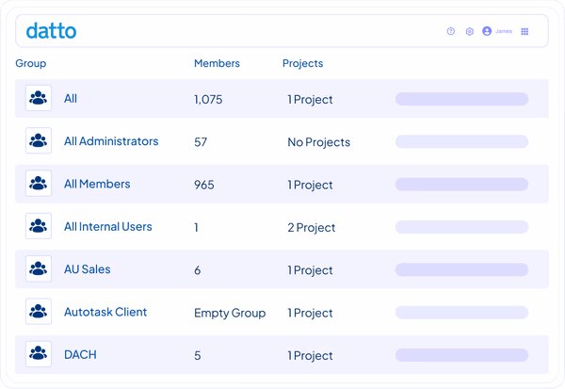Click the 2 Project cell

click(312, 228)
